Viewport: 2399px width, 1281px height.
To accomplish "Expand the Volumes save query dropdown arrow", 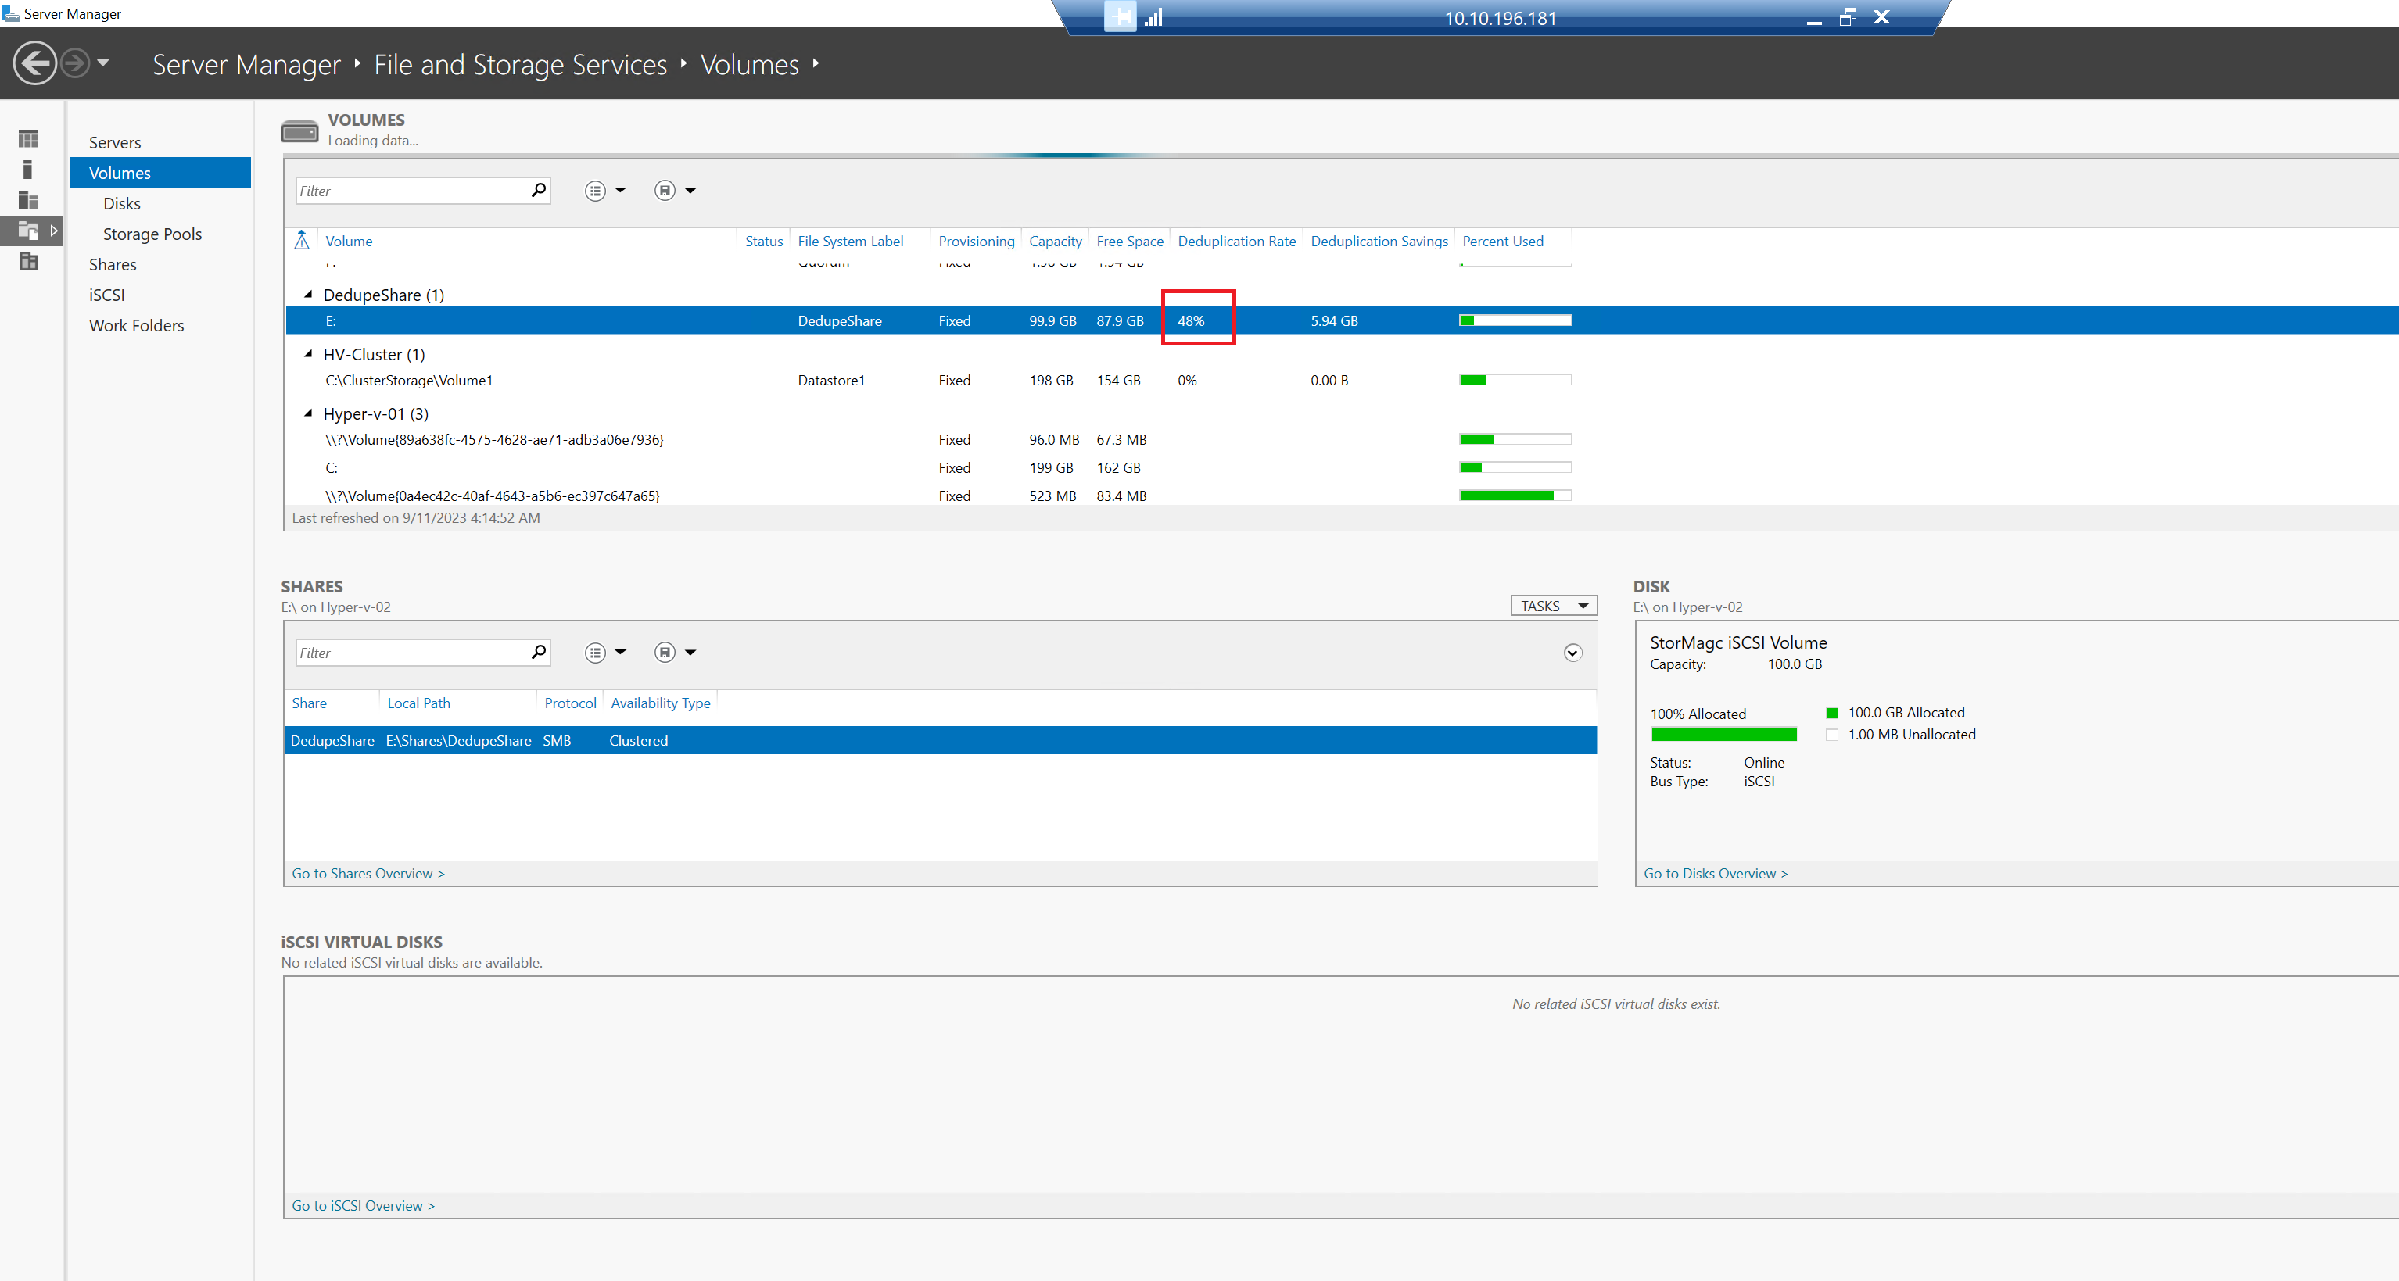I will click(x=690, y=190).
